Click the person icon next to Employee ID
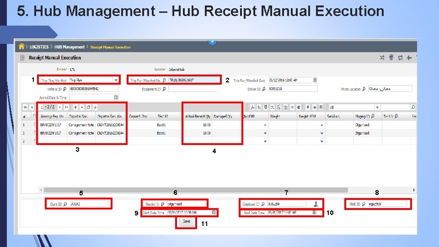This screenshot has height=247, width=439. pos(316,204)
